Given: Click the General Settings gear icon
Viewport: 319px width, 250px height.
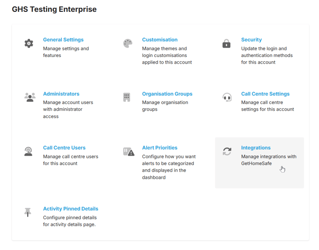Looking at the screenshot, I should coord(29,43).
